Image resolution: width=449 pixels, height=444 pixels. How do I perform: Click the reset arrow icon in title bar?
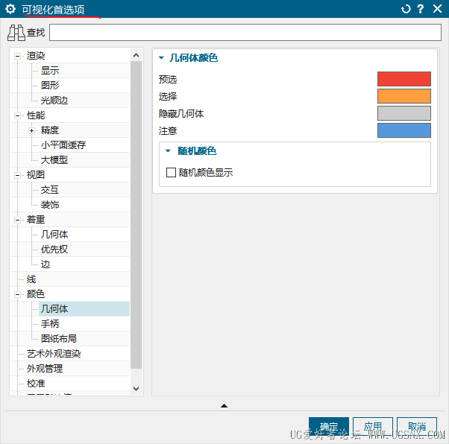(406, 9)
